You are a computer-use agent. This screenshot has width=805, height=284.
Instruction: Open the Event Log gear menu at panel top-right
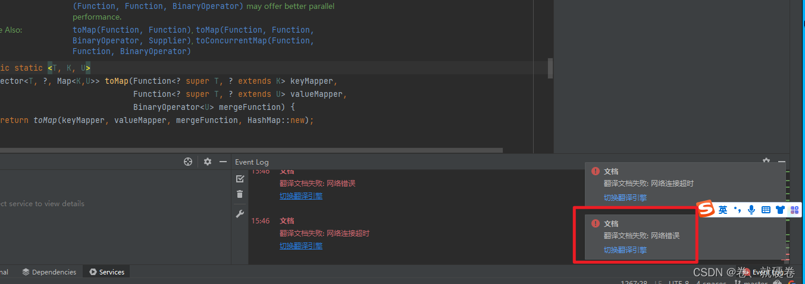point(766,161)
